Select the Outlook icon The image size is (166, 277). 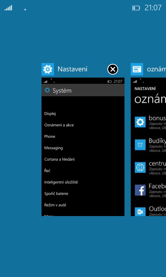tap(140, 212)
